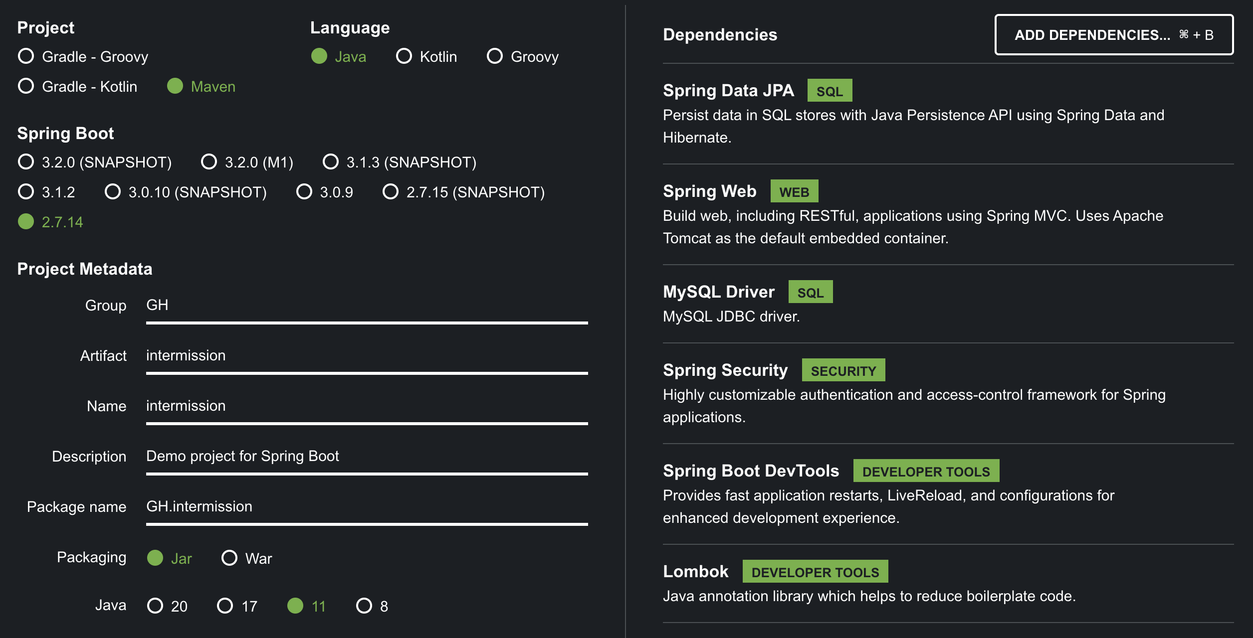This screenshot has height=638, width=1253.
Task: Choose Java version 8
Action: tap(364, 606)
